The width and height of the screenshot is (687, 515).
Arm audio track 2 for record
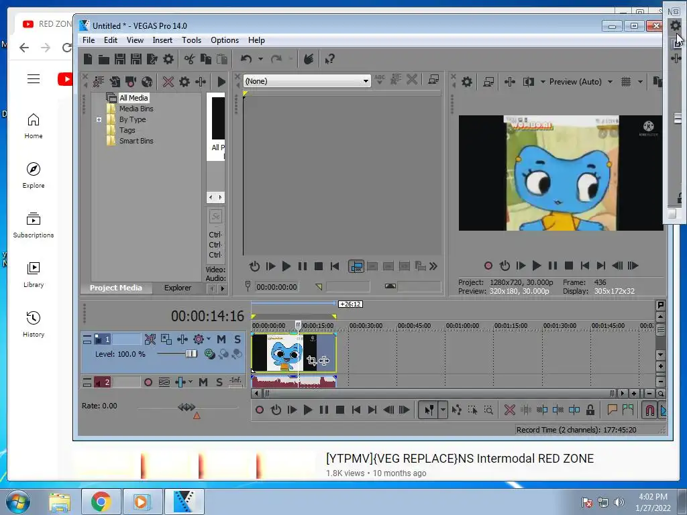[x=148, y=382]
